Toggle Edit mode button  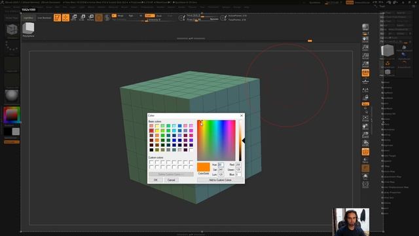(x=57, y=18)
